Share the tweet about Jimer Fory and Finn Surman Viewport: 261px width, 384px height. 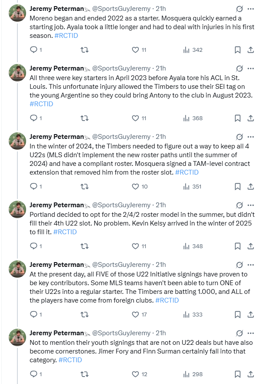(251, 374)
